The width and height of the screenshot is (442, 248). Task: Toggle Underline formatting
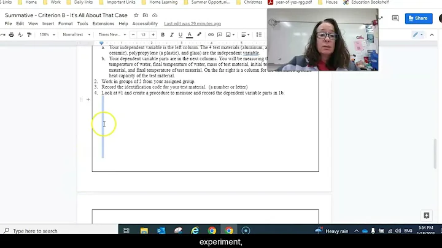tap(180, 34)
